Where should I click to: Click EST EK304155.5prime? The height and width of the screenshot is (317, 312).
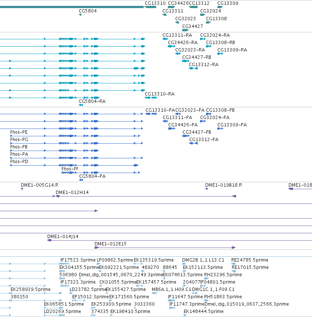[79, 267]
